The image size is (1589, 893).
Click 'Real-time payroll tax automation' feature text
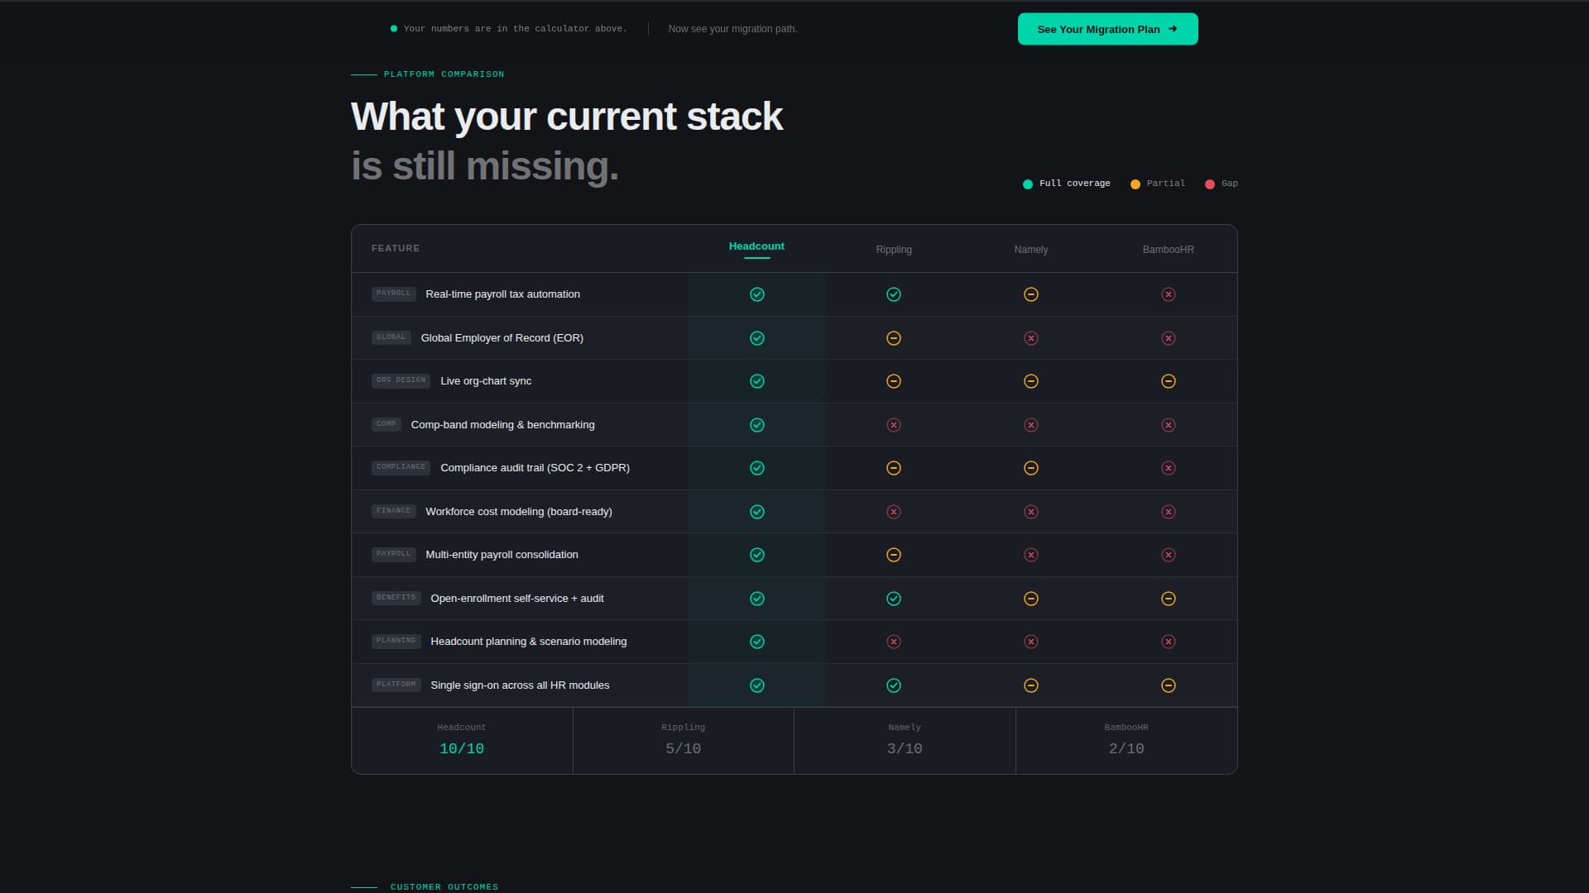click(x=502, y=294)
